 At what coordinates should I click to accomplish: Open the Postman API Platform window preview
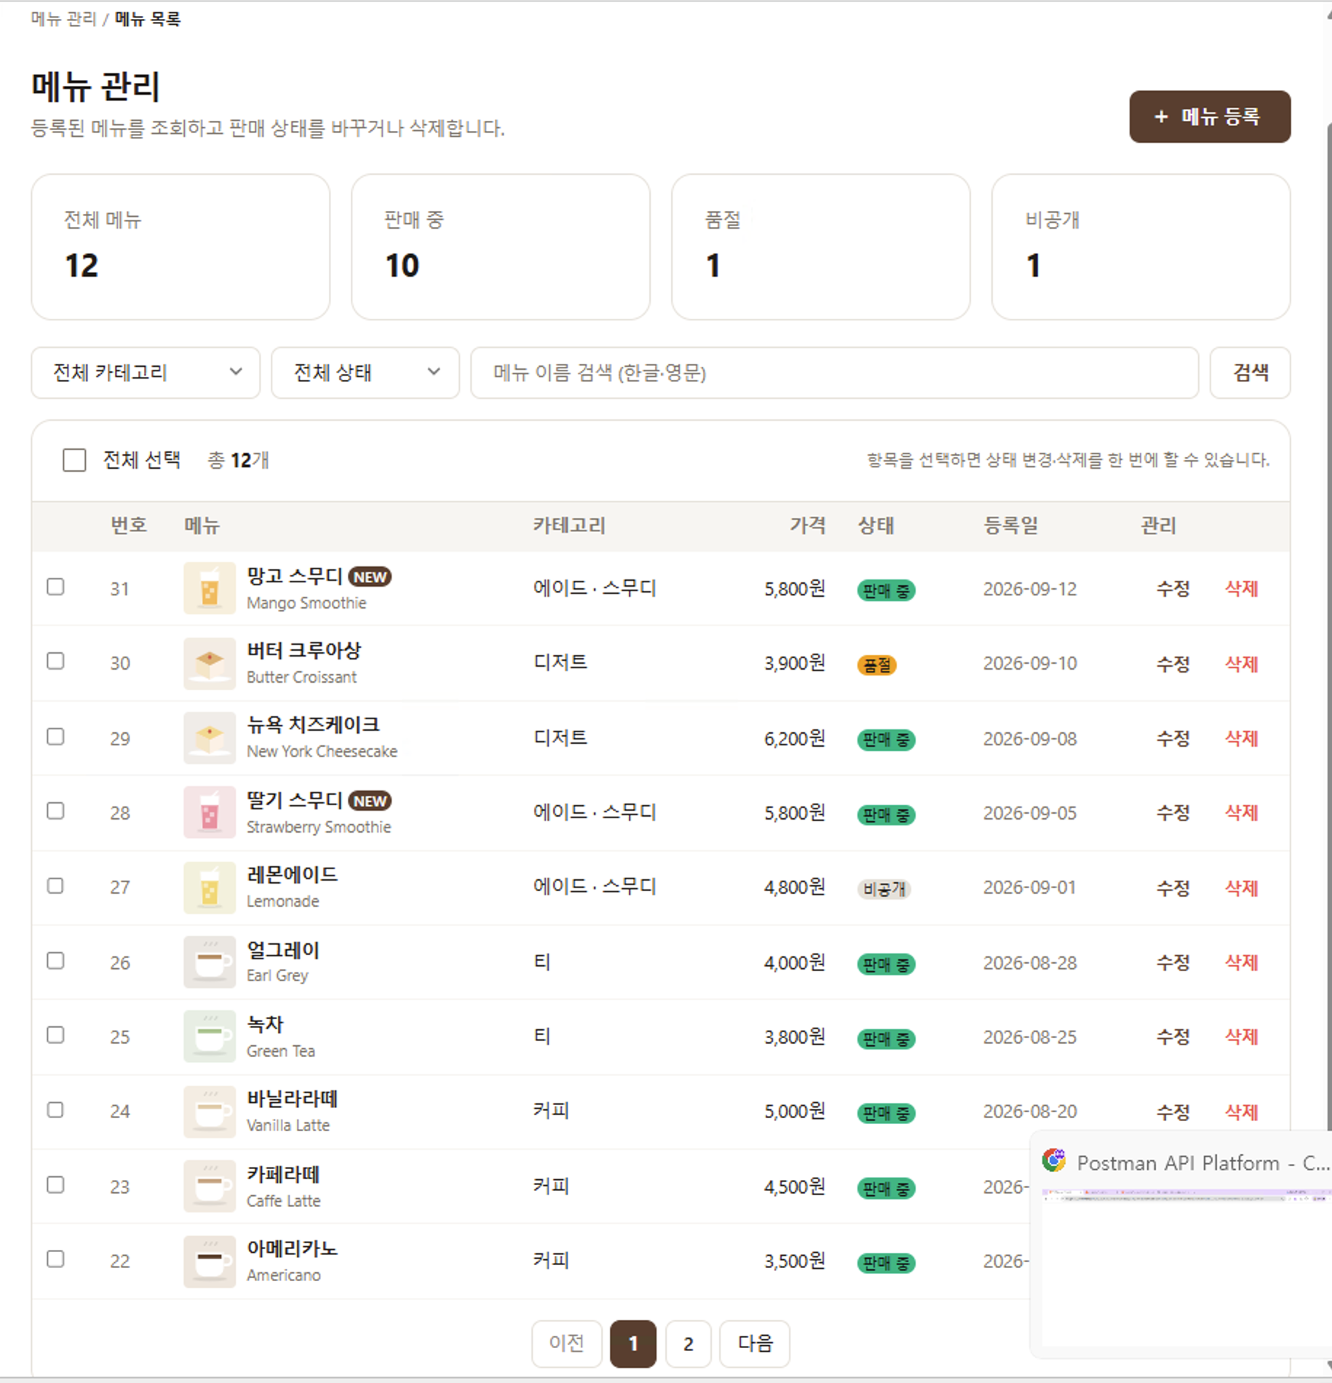tap(1183, 1245)
